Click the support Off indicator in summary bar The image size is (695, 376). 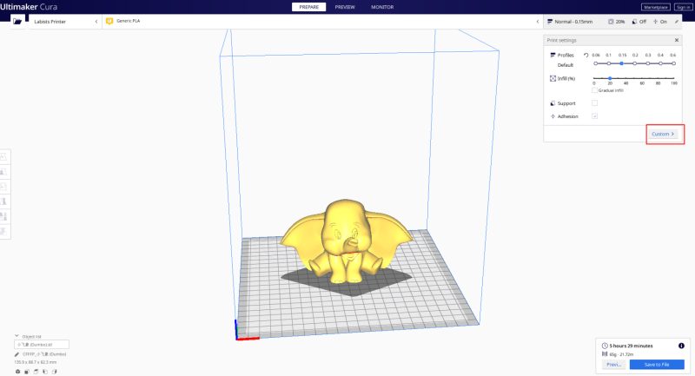[639, 21]
